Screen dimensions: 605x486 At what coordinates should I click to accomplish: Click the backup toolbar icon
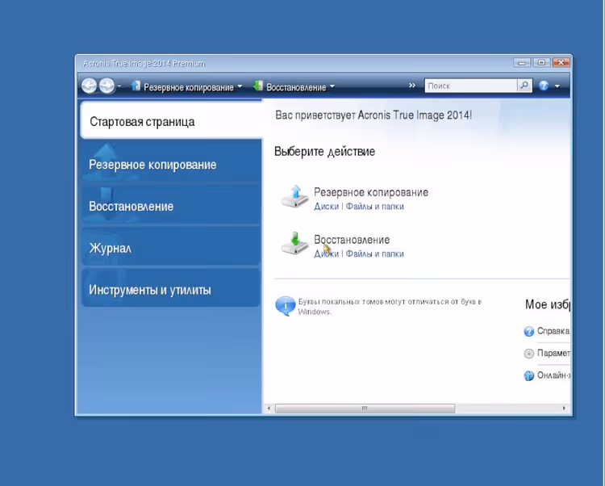coord(135,86)
